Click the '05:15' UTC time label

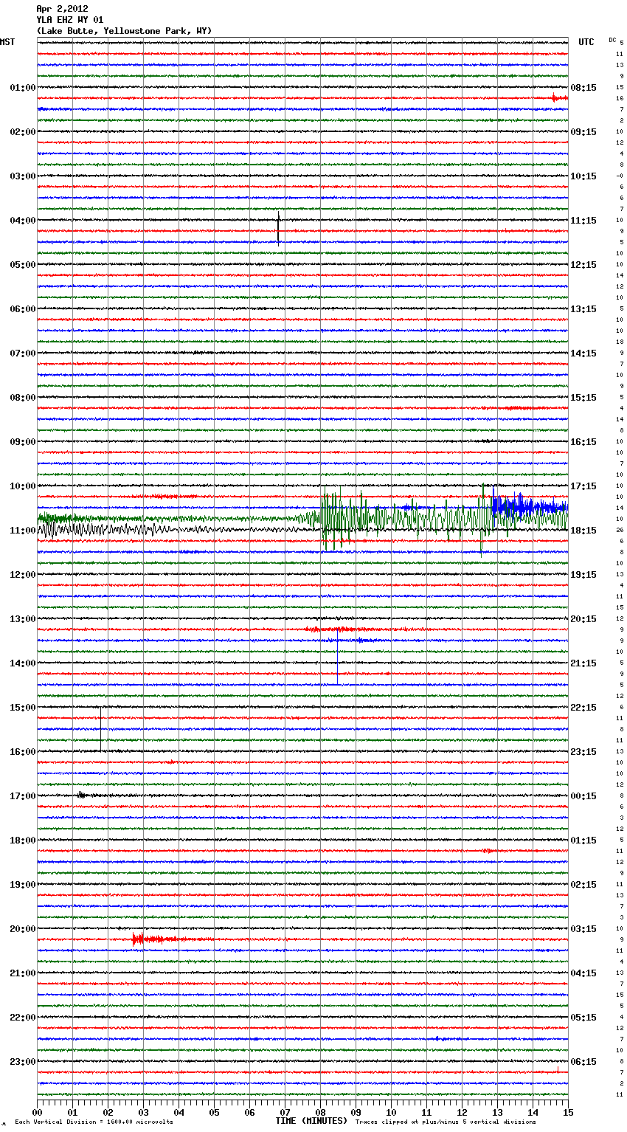(583, 1018)
